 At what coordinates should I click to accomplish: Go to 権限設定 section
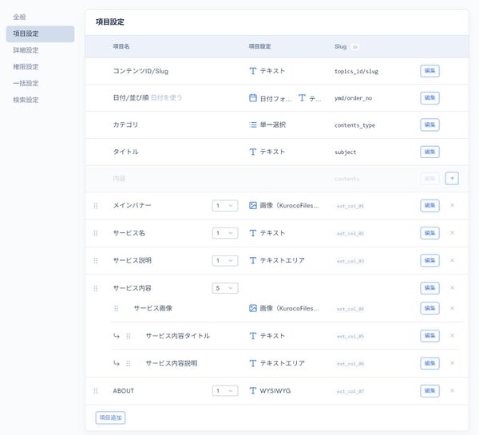[x=26, y=66]
